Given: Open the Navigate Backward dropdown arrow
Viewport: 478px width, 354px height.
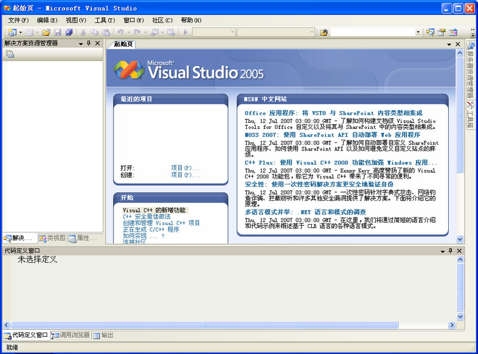Looking at the screenshot, I should 162,32.
